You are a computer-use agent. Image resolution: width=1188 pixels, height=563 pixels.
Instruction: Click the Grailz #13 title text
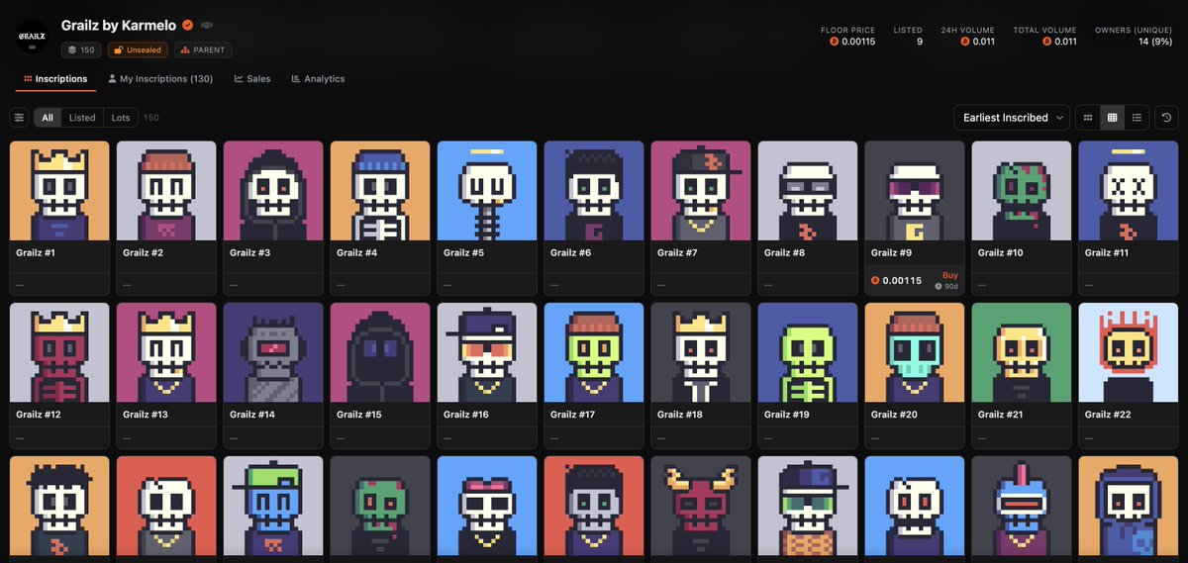[146, 415]
